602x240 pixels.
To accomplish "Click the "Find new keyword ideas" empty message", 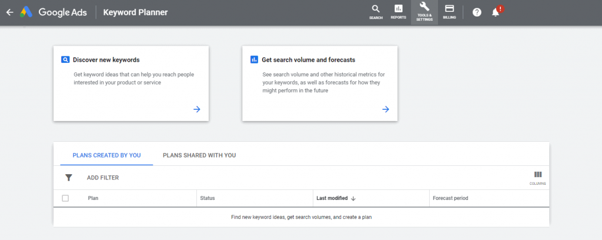I will coord(302,217).
